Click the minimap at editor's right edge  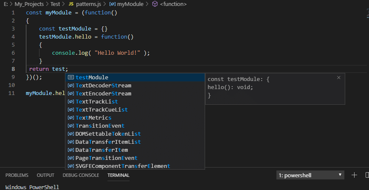point(368,13)
